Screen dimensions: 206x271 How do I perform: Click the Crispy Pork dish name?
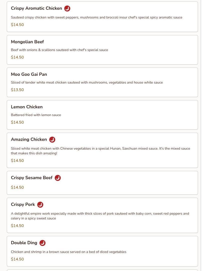pyautogui.click(x=23, y=204)
